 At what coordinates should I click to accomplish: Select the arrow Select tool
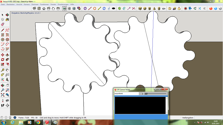click(x=3, y=15)
